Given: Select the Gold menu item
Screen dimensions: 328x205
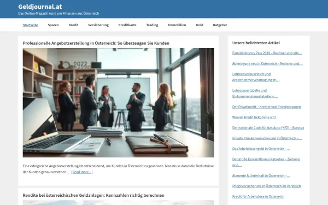Looking at the screenshot, I should 200,25.
